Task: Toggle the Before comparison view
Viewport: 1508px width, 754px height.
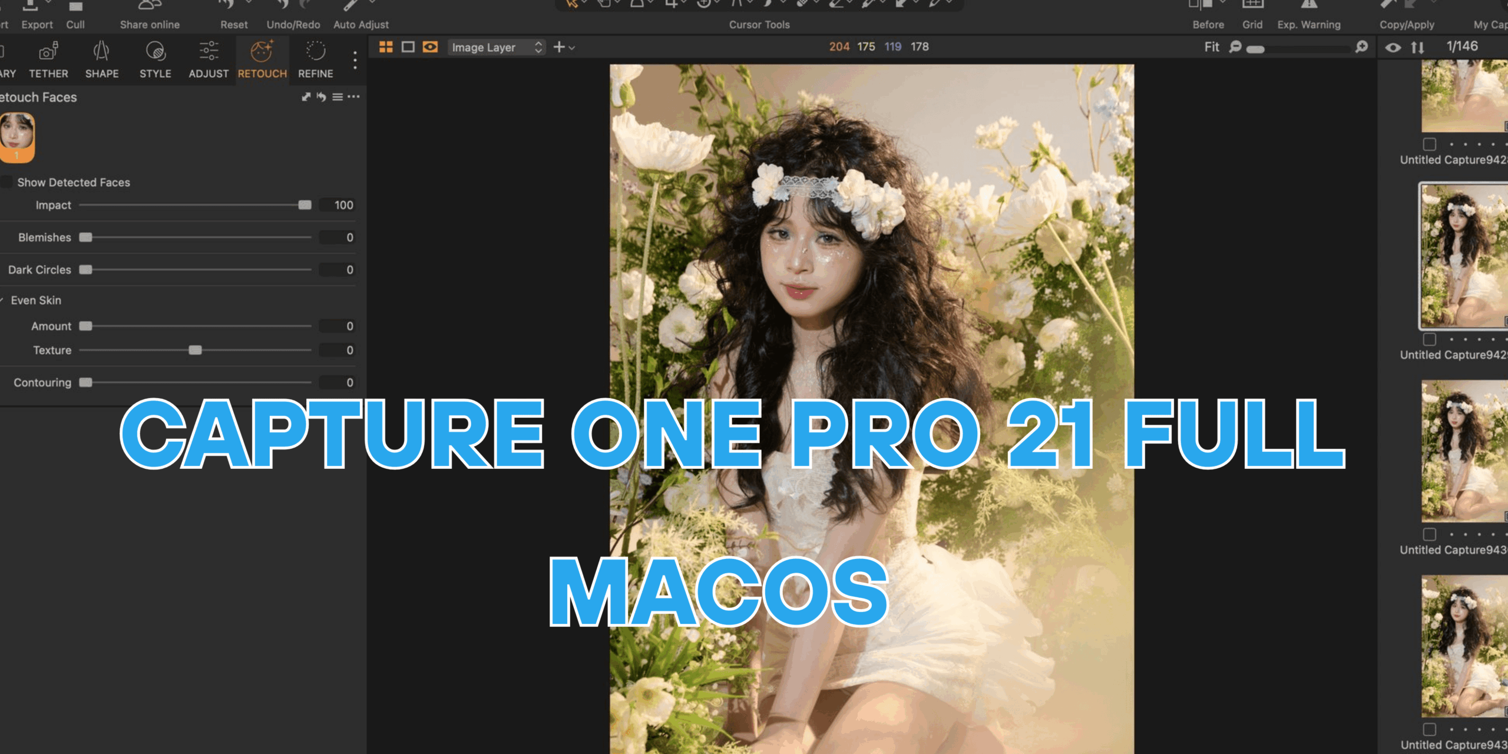Action: click(1208, 15)
